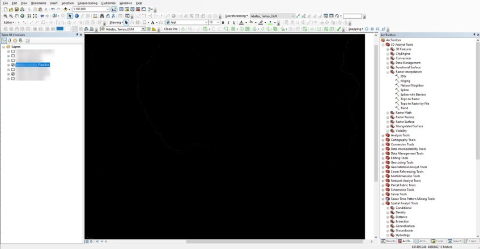Open the Customize menu

(x=108, y=3)
